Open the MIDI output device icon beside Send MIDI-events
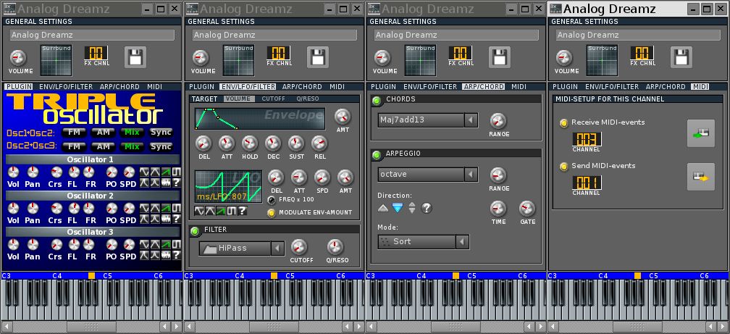 (701, 177)
